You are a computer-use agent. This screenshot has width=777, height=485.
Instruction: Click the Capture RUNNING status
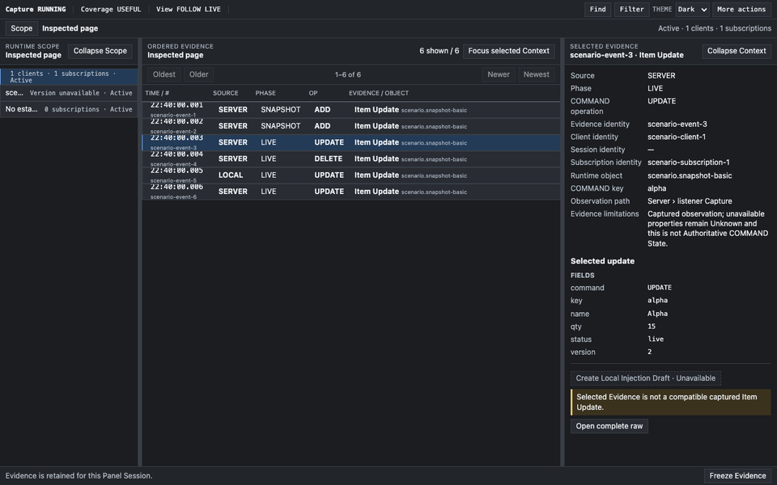tap(35, 10)
